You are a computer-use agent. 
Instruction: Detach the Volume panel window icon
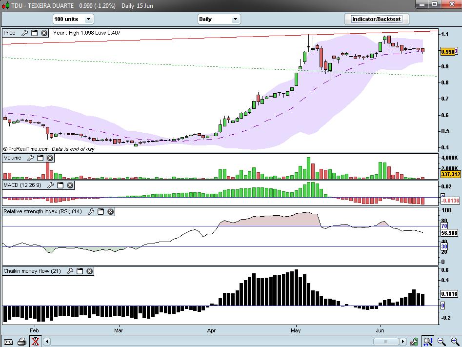(40, 158)
